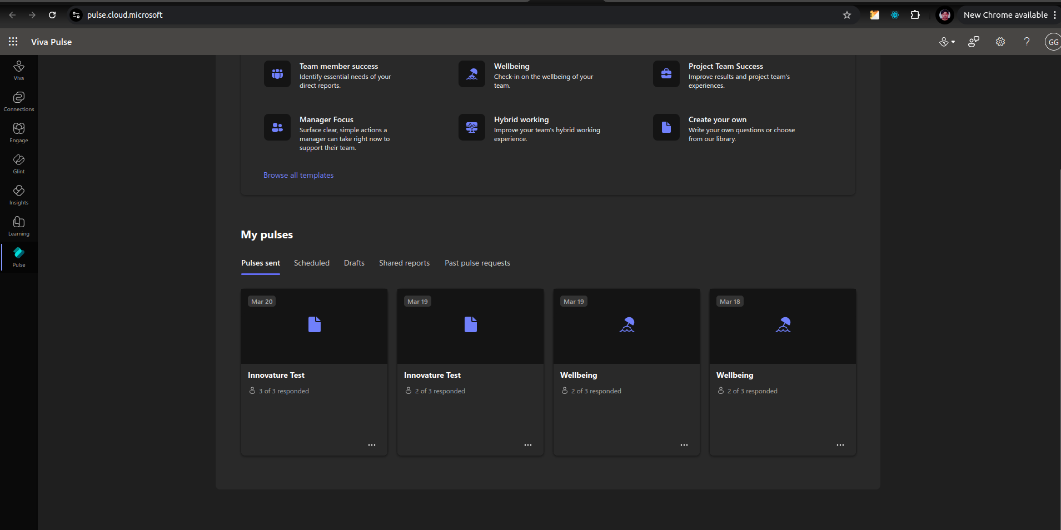The height and width of the screenshot is (530, 1061).
Task: Go to Viva Engage in sidebar
Action: 19,133
